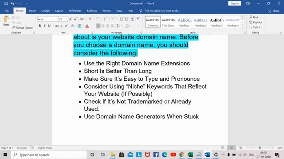284x159 pixels.
Task: Click the Tell me lightbulb icon
Action: click(x=141, y=11)
